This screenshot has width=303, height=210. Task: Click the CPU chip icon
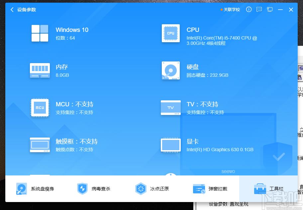click(171, 33)
